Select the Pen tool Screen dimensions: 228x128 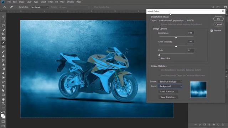coord(3,82)
